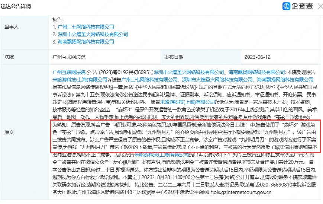Open 米哈游科技(上海)有限公司 link before 提出诉讼请求
This screenshot has height=204, width=323.
point(161,154)
